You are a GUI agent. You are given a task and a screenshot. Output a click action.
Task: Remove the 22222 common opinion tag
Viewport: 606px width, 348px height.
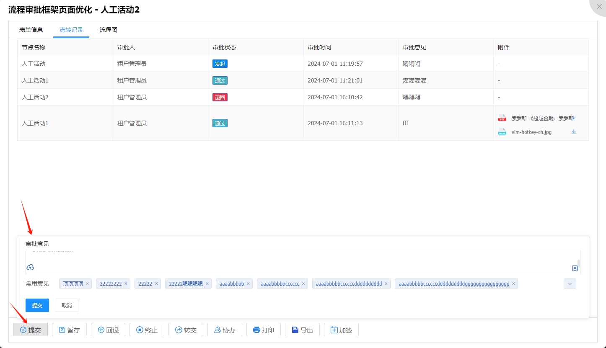click(156, 283)
